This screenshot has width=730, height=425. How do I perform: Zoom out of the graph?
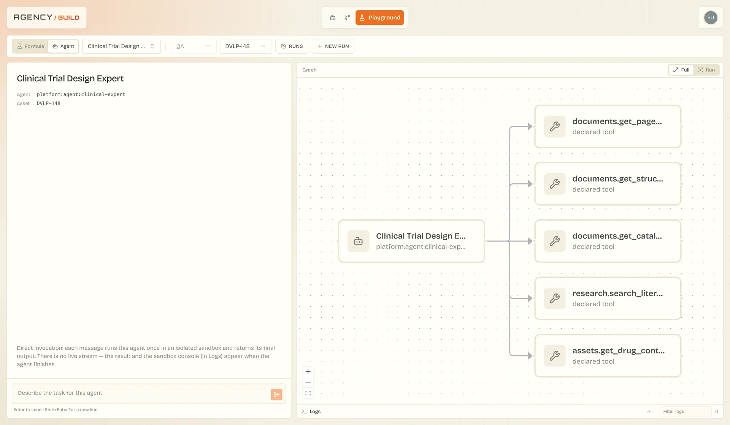pyautogui.click(x=308, y=382)
